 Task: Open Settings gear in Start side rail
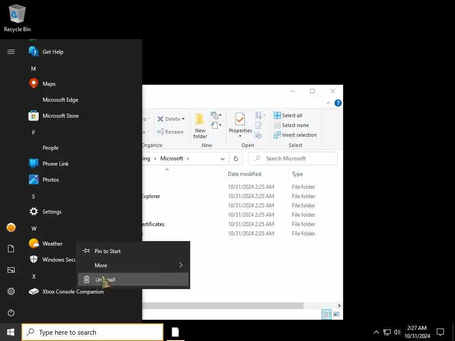[x=11, y=291]
